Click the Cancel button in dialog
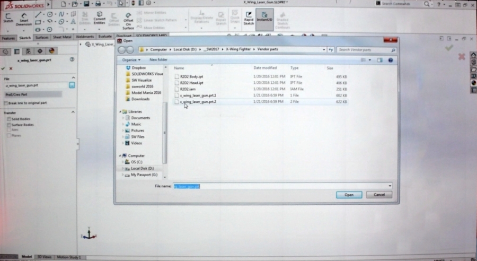477x261 pixels. click(379, 195)
